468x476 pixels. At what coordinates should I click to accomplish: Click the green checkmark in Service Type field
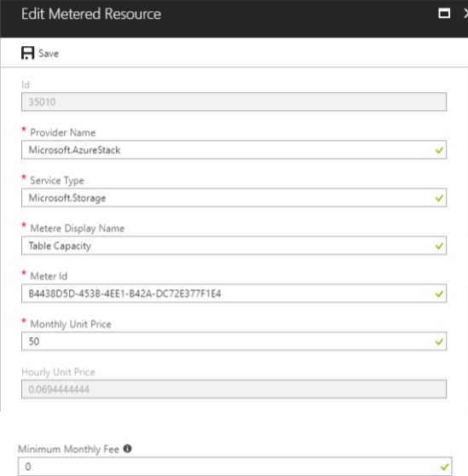click(439, 198)
